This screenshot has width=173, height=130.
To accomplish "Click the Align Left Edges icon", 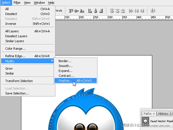I will (x=90, y=11).
